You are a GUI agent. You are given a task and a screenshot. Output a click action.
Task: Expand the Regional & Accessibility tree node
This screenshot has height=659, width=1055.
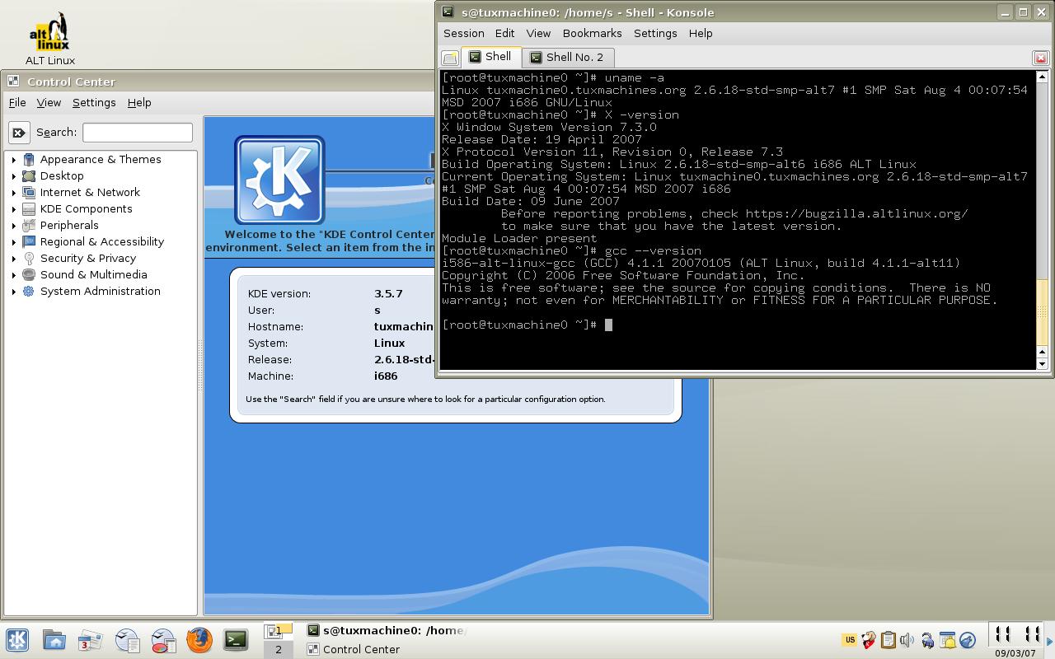point(13,242)
